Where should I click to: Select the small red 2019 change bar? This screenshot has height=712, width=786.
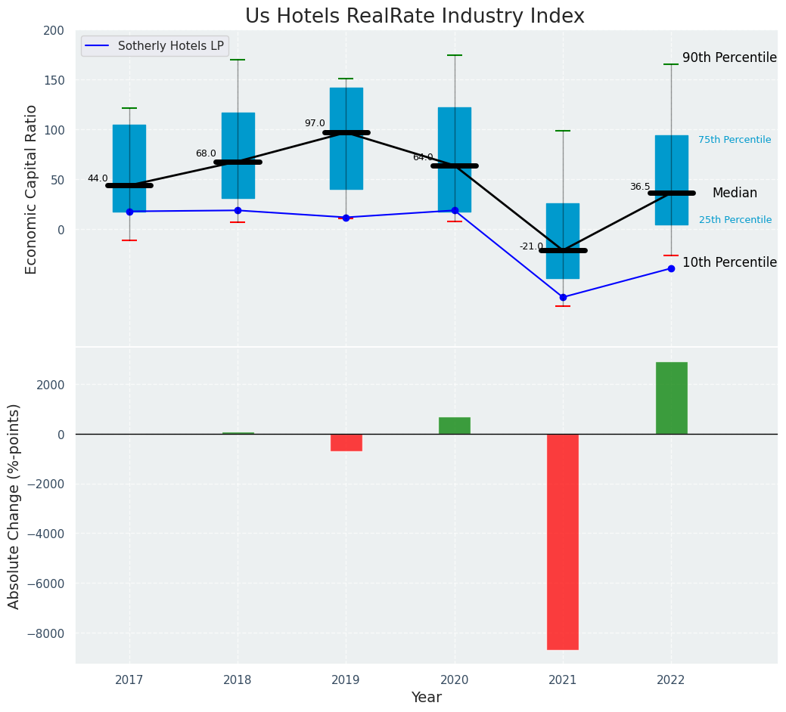tap(346, 442)
